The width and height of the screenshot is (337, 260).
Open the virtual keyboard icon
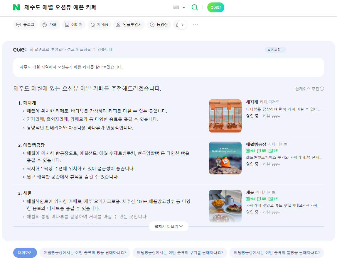(176, 7)
